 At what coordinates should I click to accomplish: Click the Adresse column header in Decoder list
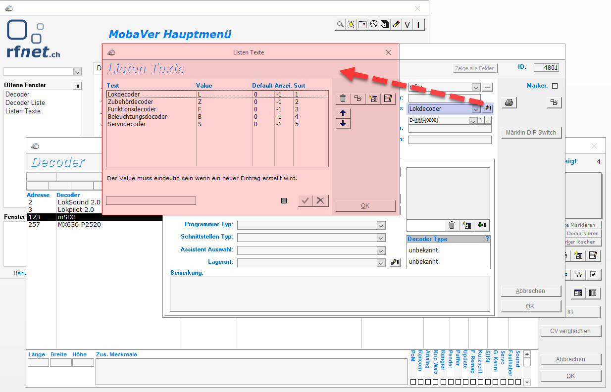(x=39, y=195)
